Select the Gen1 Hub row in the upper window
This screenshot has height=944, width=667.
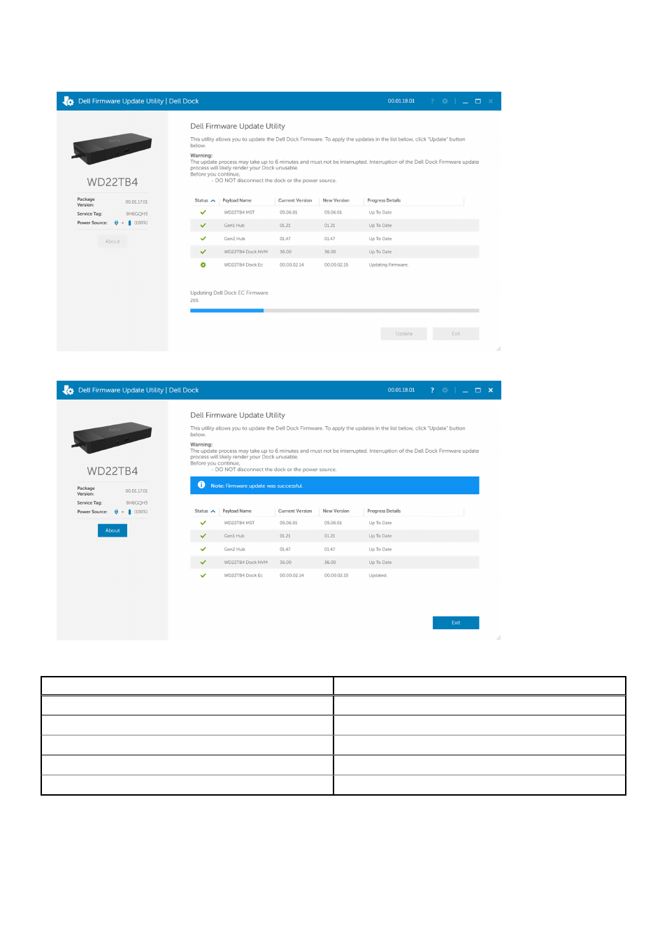click(334, 226)
